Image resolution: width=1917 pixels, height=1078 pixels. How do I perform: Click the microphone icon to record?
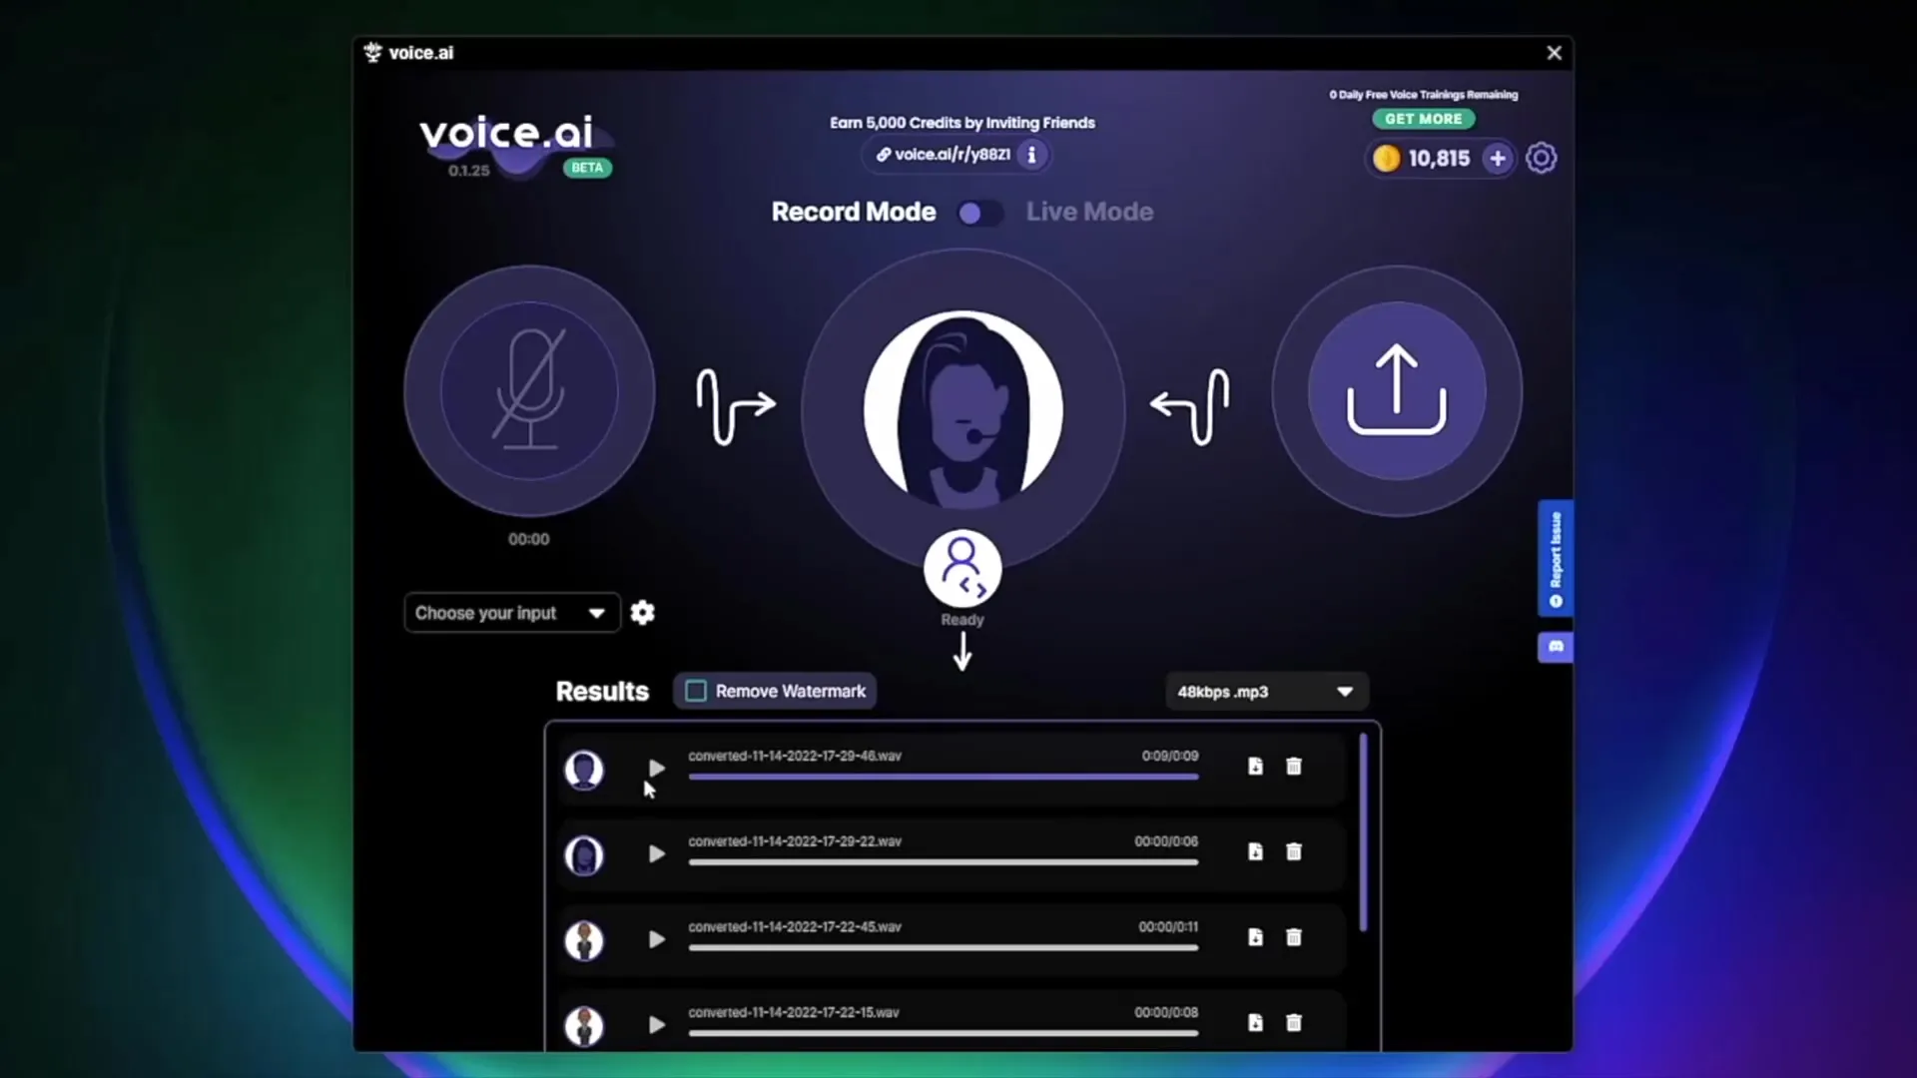tap(529, 388)
